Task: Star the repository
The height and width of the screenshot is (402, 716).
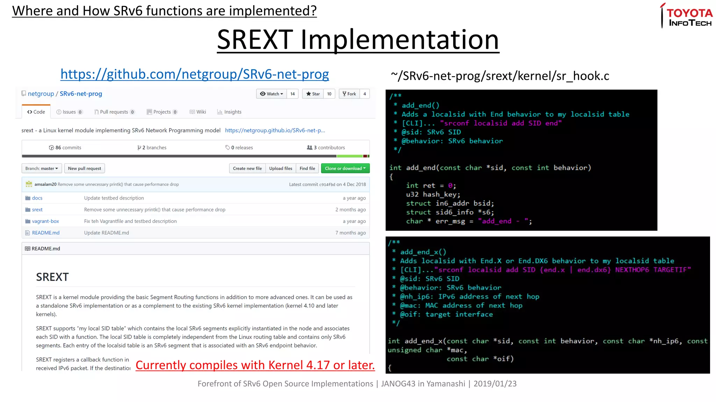Action: click(x=313, y=94)
